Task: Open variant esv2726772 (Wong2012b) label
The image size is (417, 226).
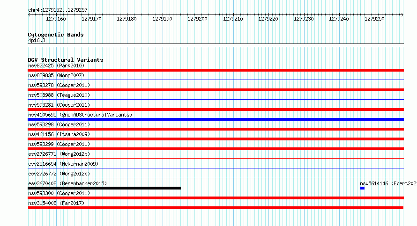Action: point(59,174)
